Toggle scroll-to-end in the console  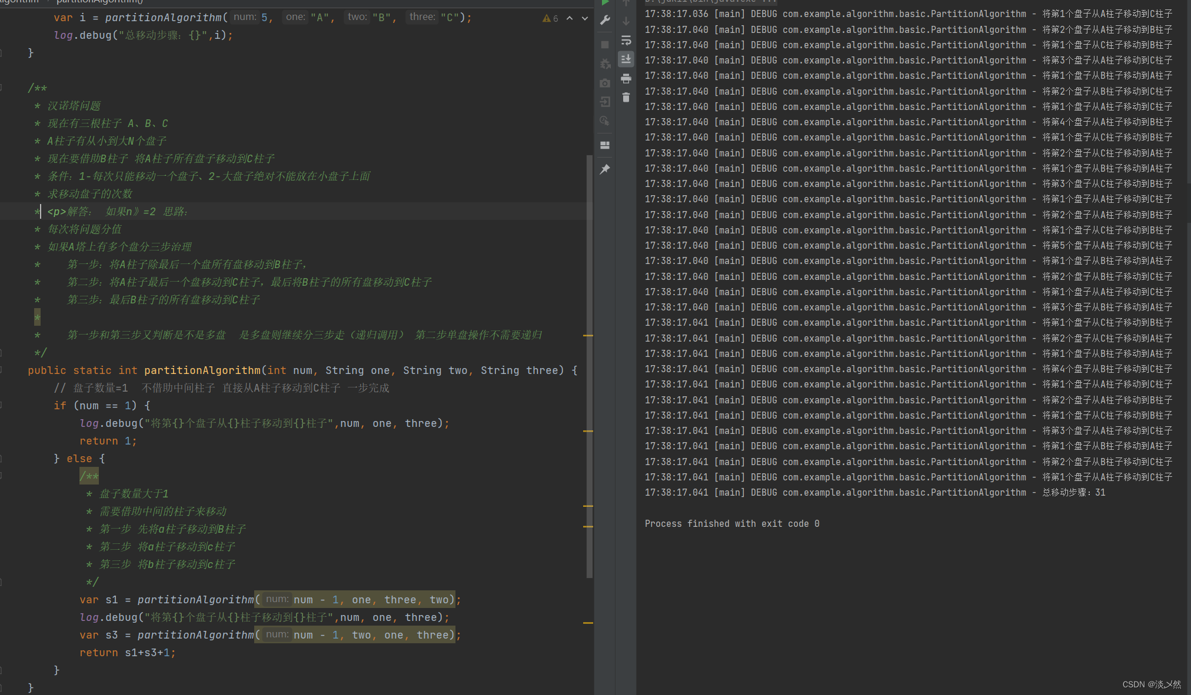626,59
